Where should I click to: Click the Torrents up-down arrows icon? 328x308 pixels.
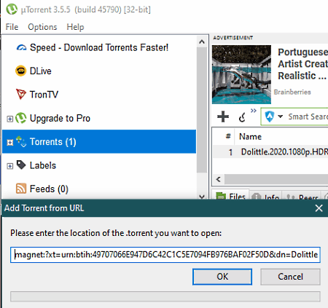click(21, 141)
